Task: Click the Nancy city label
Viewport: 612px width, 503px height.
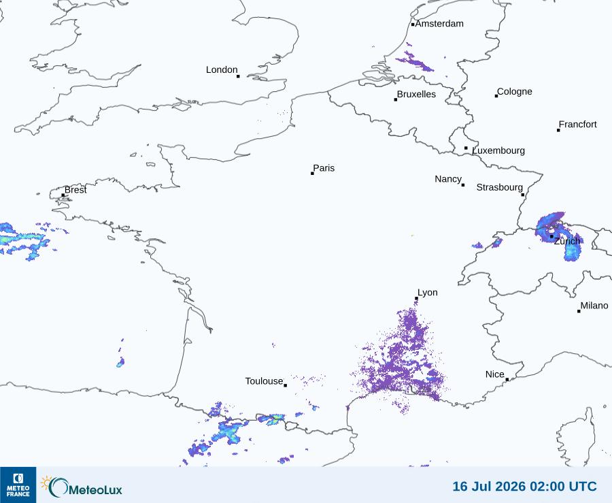Action: [x=448, y=179]
